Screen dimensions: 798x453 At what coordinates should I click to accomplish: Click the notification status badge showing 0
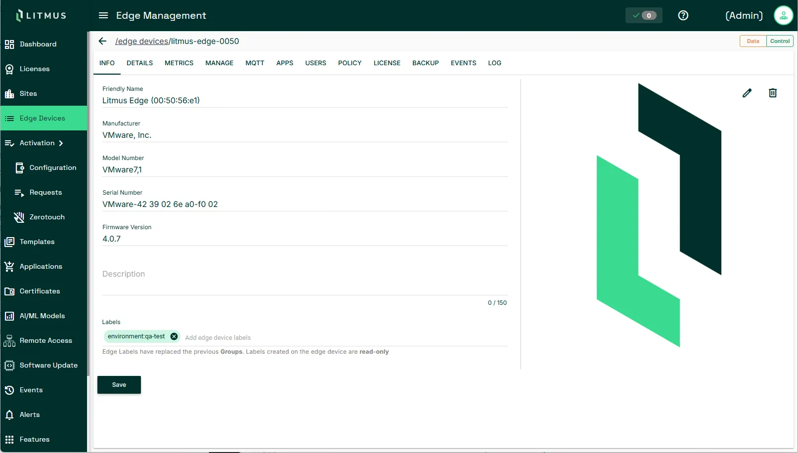click(644, 15)
